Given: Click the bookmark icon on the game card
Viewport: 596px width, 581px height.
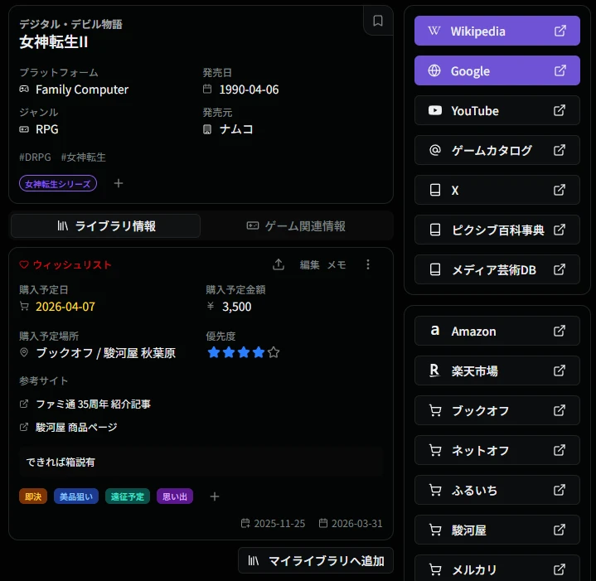Looking at the screenshot, I should tap(378, 21).
